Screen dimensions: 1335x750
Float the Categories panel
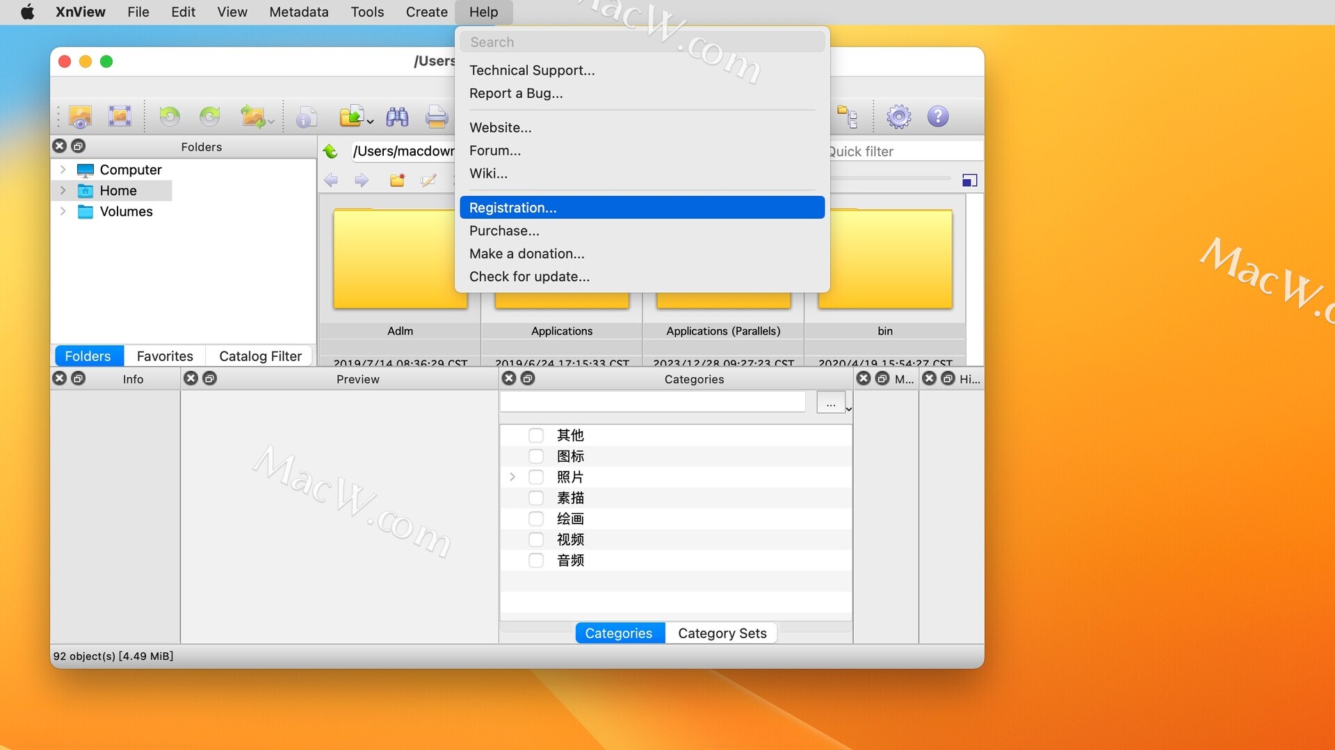(528, 378)
